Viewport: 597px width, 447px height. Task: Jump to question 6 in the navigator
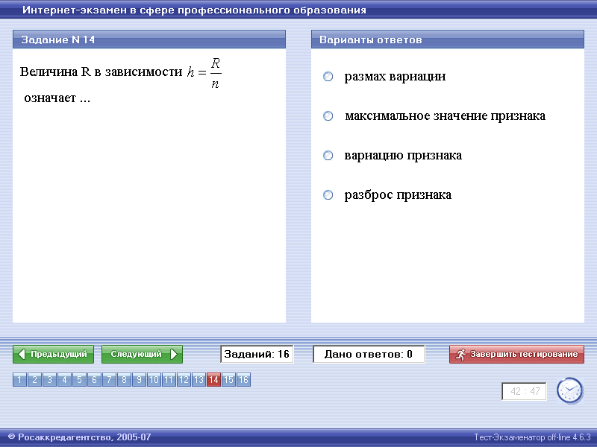tap(95, 379)
